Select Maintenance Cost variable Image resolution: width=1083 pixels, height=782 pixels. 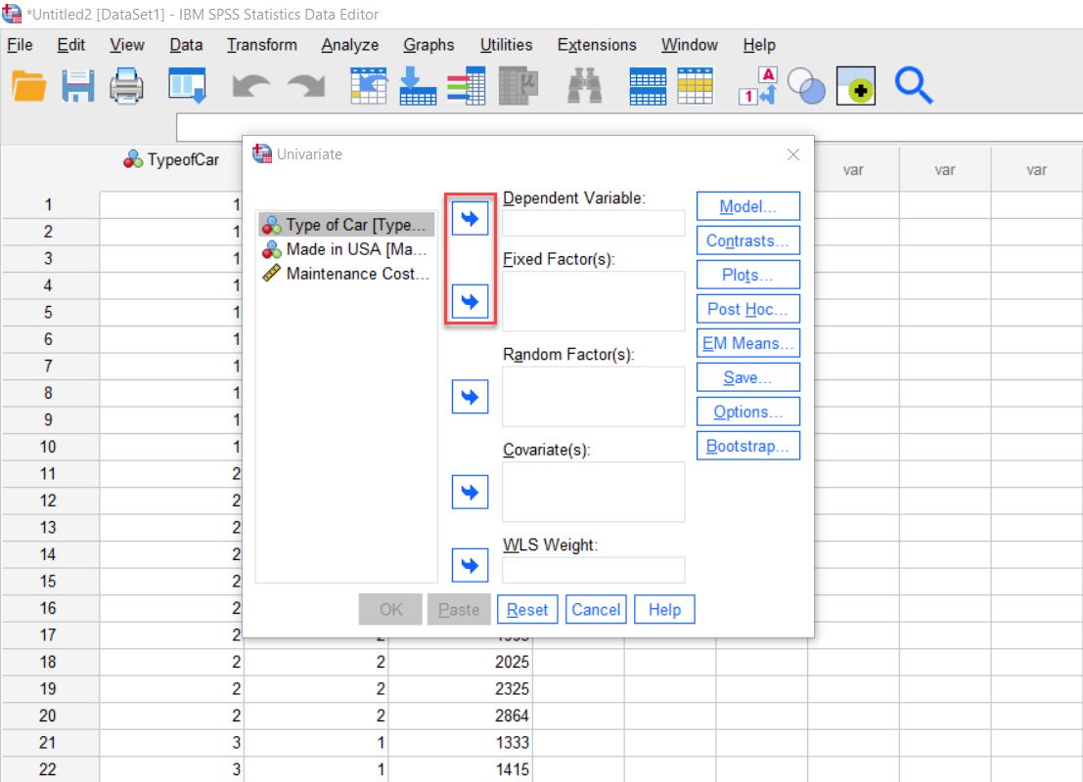point(346,274)
